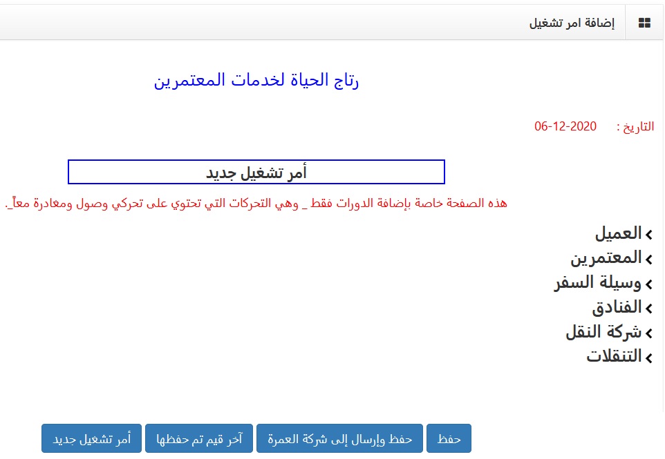Expand the الفنادق section
This screenshot has width=665, height=459.
[617, 308]
